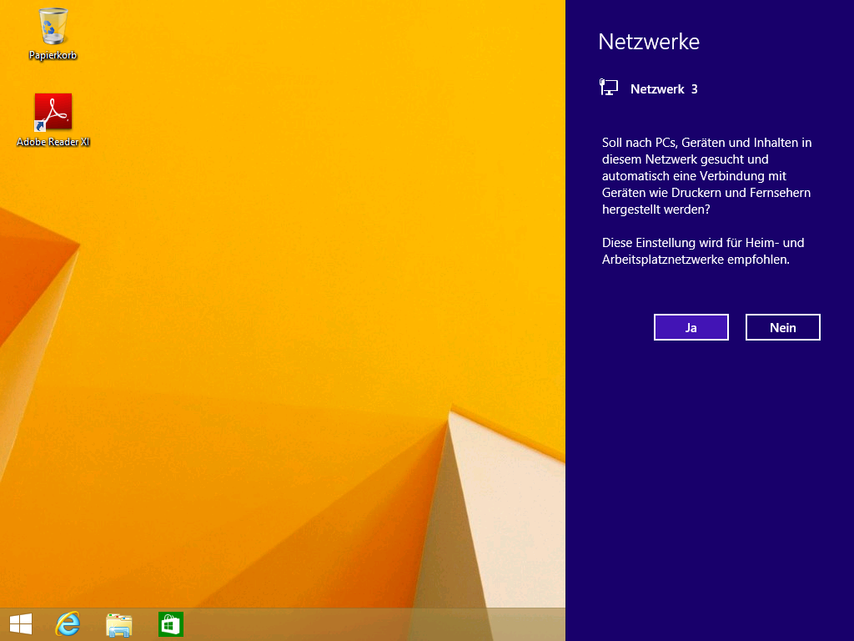854x641 pixels.
Task: Click the network computer icon beside Netzwerk 3
Action: [x=608, y=87]
